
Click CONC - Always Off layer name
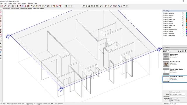click(x=169, y=34)
